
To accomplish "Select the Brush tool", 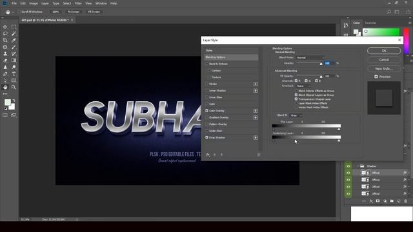I will [x=14, y=47].
